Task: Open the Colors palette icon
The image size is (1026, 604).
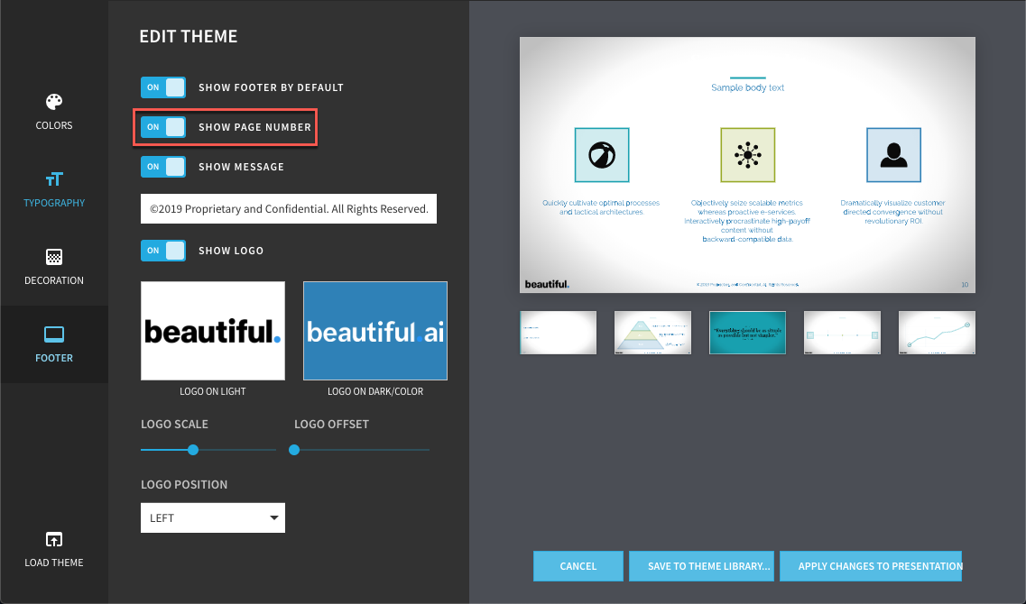Action: point(53,101)
